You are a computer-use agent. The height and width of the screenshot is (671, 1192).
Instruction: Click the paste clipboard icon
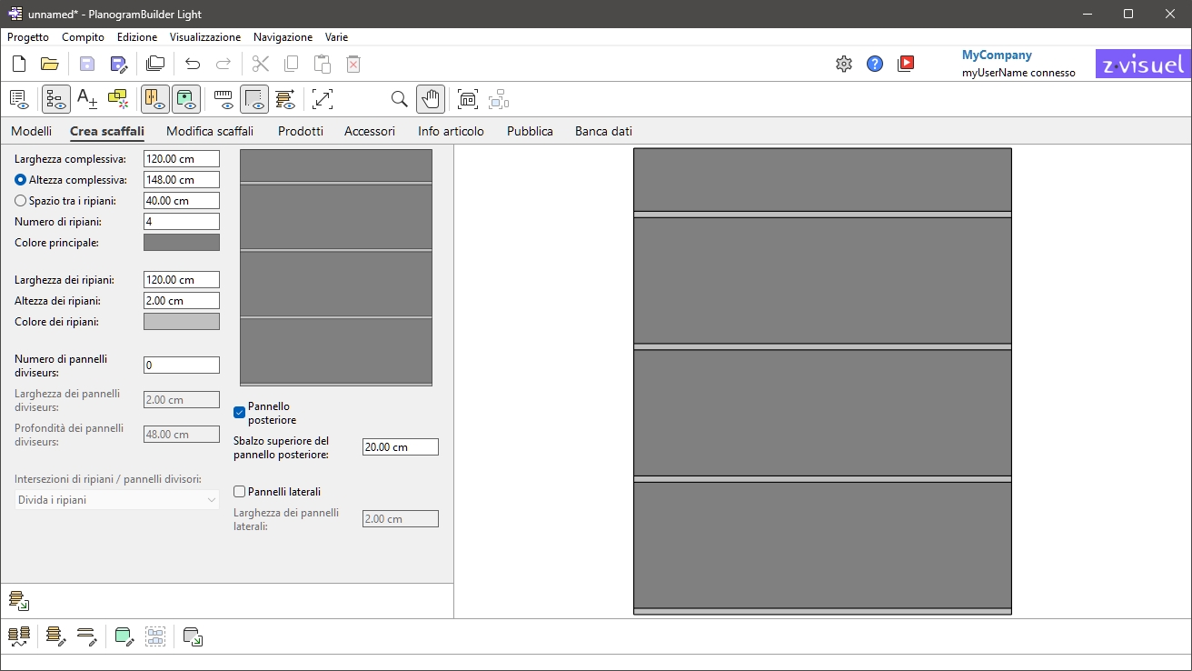click(x=323, y=64)
